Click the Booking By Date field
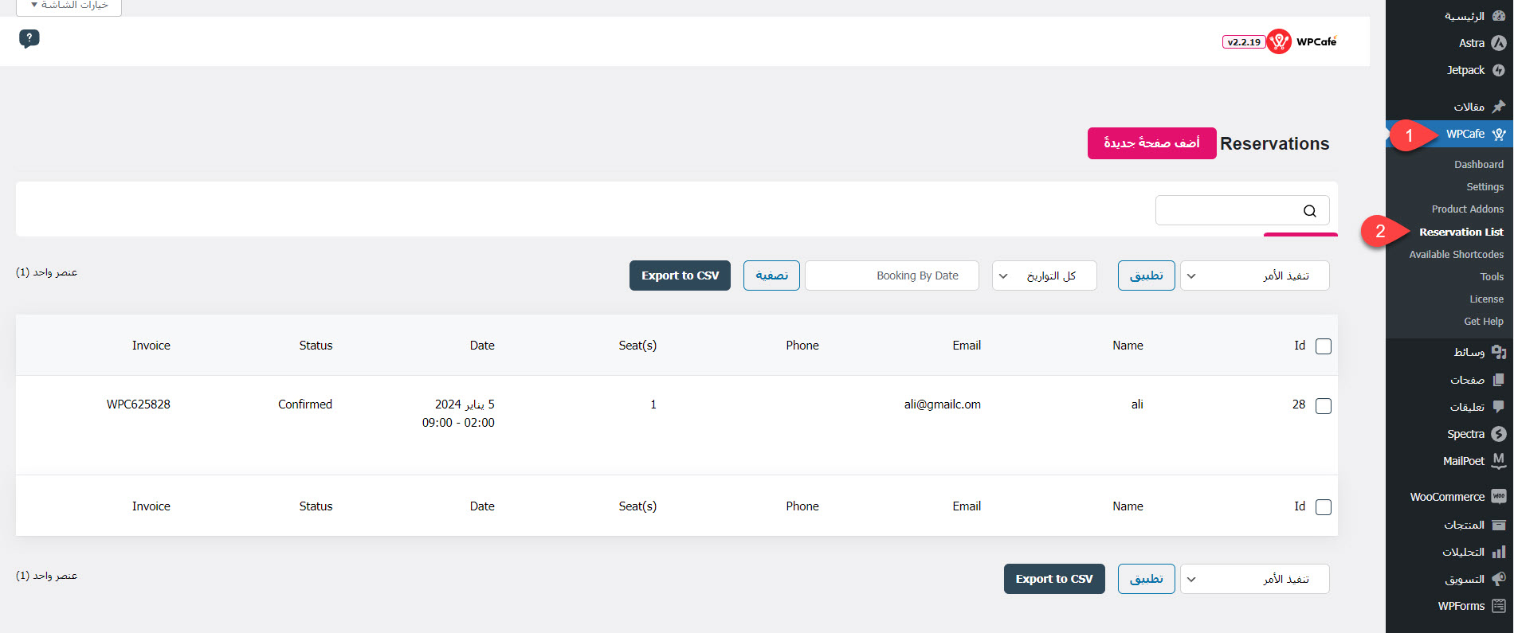This screenshot has width=1514, height=633. 892,275
